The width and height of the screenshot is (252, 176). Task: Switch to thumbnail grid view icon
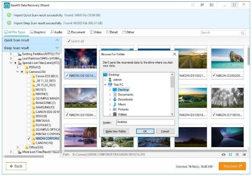pos(230,155)
